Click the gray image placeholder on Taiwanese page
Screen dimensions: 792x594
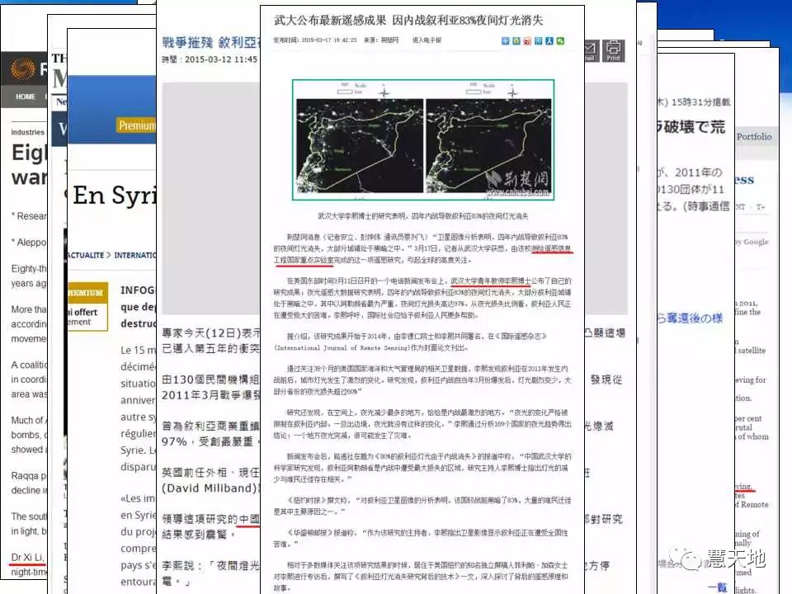point(210,199)
